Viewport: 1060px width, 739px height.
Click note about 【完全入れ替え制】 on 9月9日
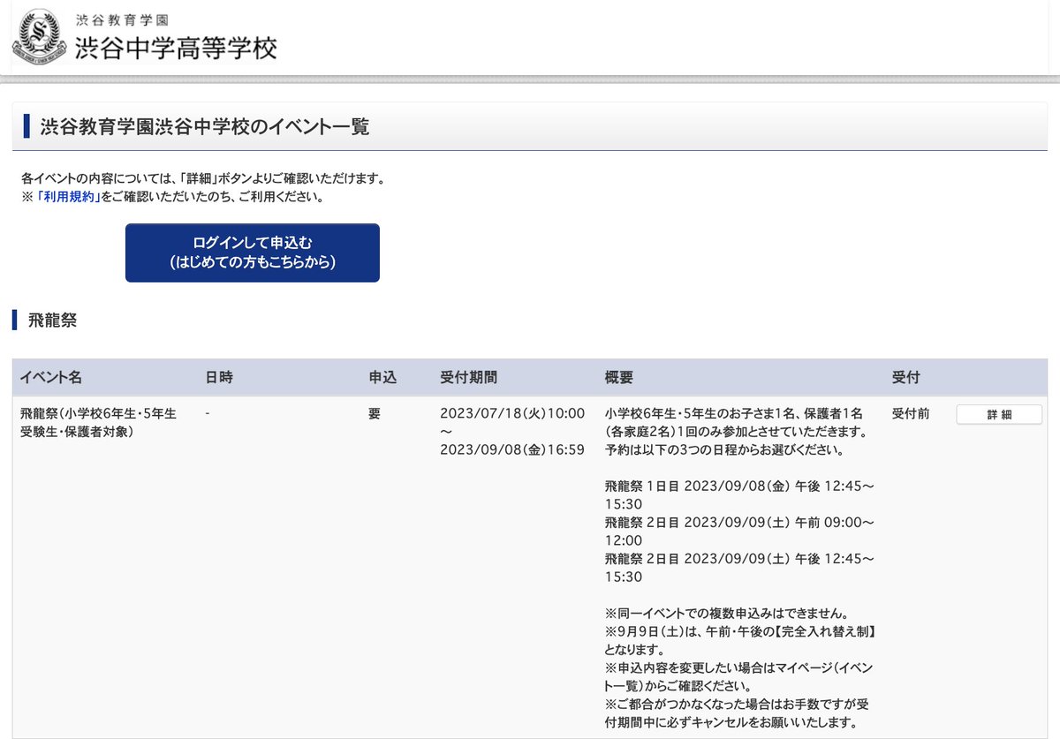[x=740, y=640]
